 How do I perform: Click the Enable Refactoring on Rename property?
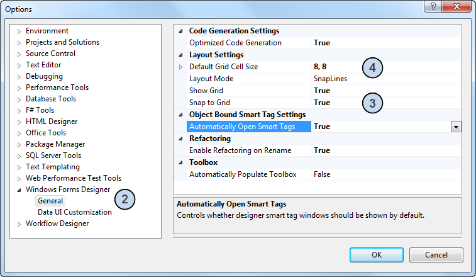(x=240, y=150)
